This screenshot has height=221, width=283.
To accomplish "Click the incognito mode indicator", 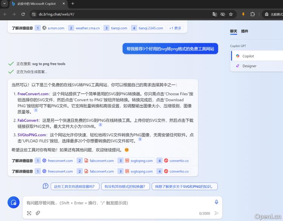I will coord(273,14).
